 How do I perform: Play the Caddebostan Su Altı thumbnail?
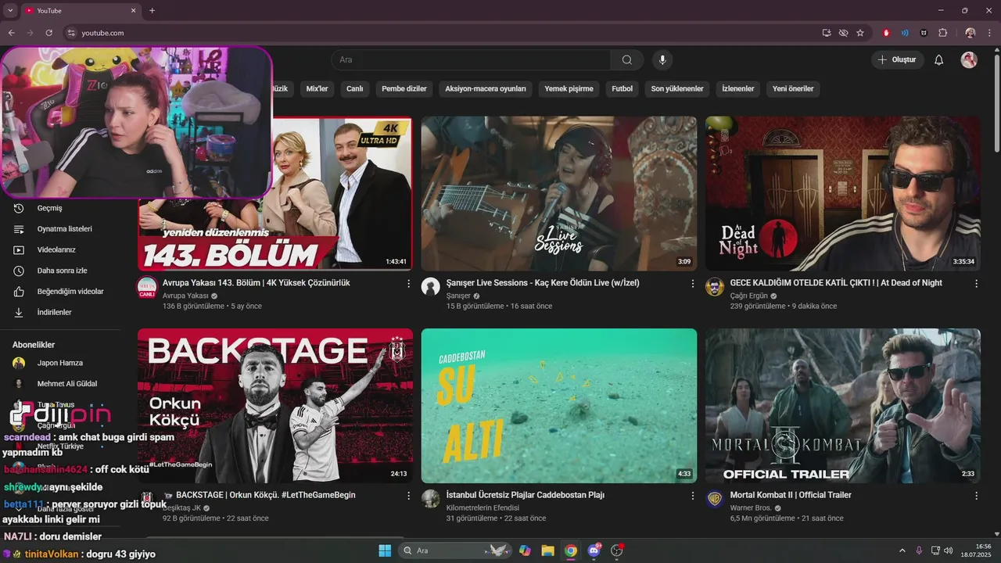click(x=559, y=406)
